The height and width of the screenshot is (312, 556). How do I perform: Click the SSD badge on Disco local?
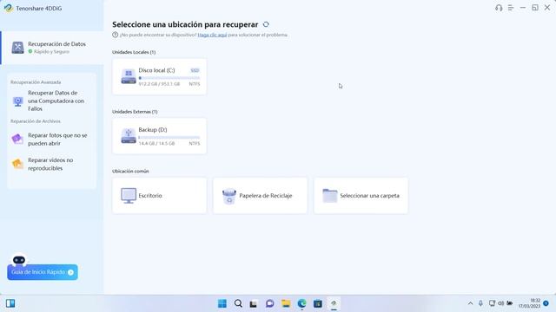pos(195,70)
